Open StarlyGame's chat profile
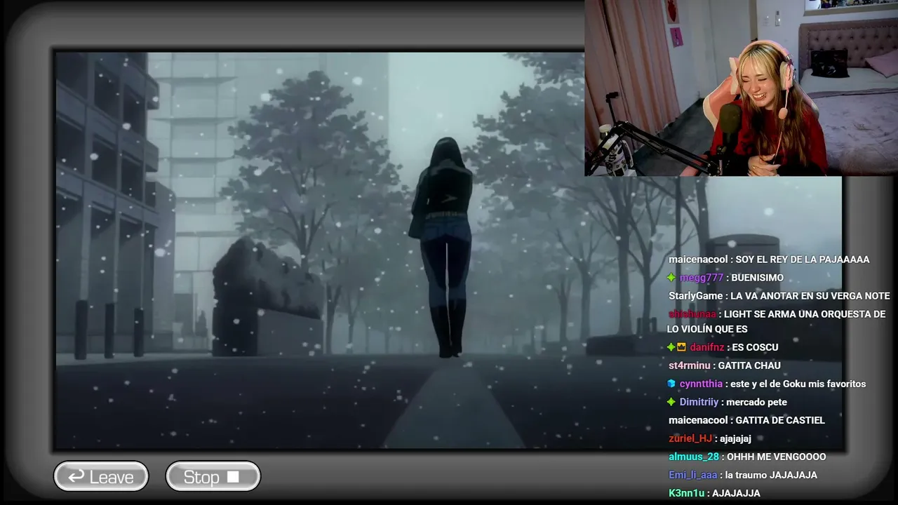Viewport: 898px width, 505px height. pos(695,296)
